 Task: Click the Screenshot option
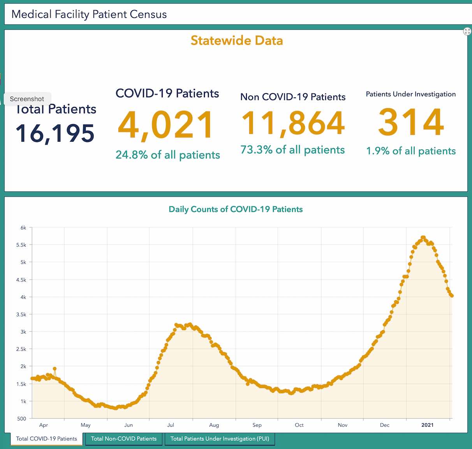[27, 99]
